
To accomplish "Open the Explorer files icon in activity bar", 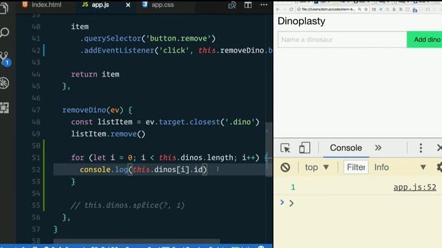I will [x=4, y=8].
